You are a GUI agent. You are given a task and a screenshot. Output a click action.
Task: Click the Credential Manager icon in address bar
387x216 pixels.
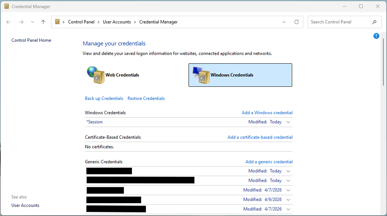(x=57, y=21)
